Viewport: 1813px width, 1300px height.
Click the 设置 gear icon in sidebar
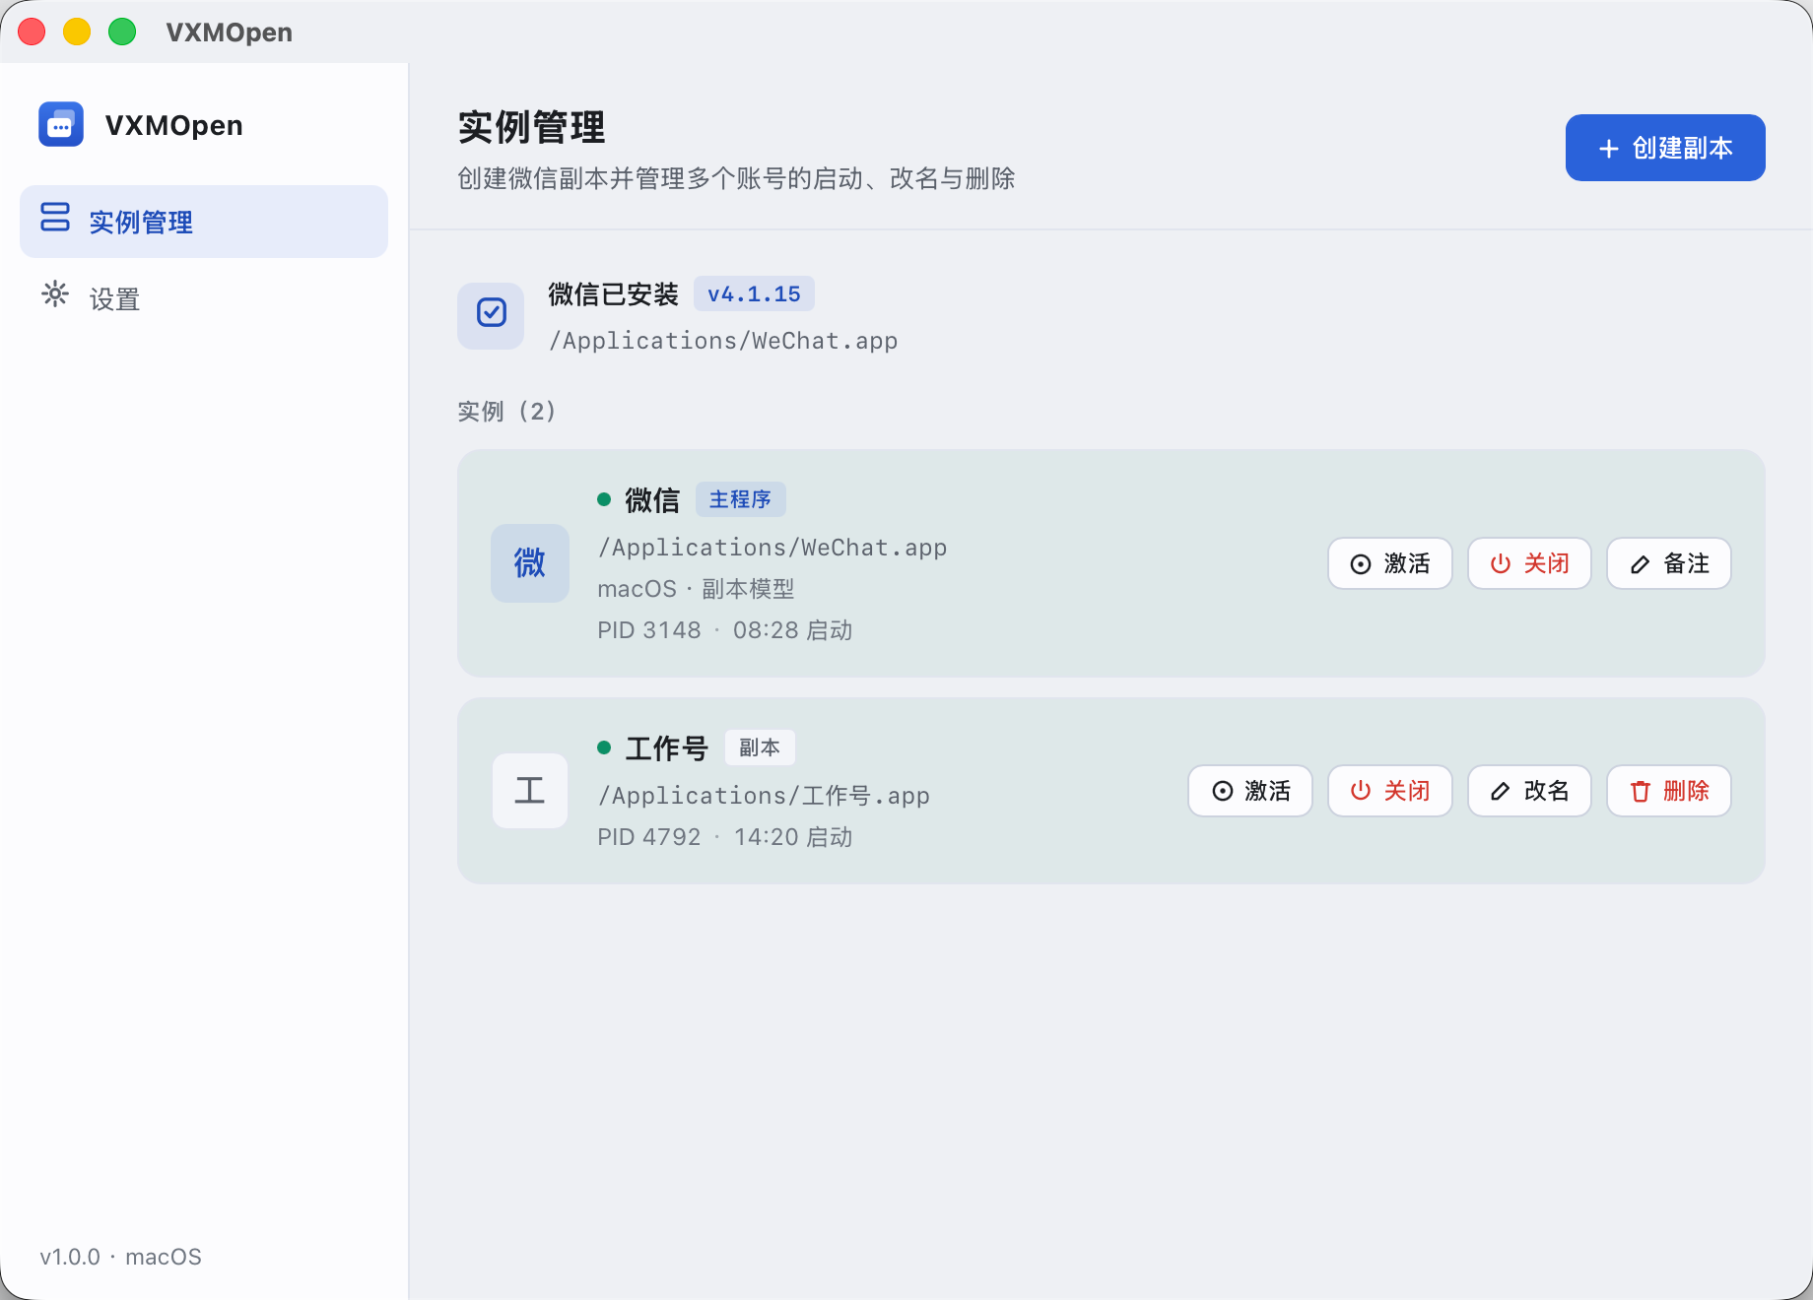(55, 294)
